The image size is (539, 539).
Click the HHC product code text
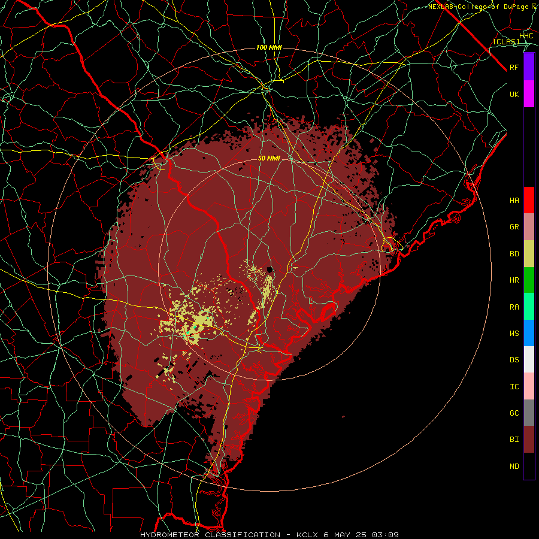click(526, 36)
